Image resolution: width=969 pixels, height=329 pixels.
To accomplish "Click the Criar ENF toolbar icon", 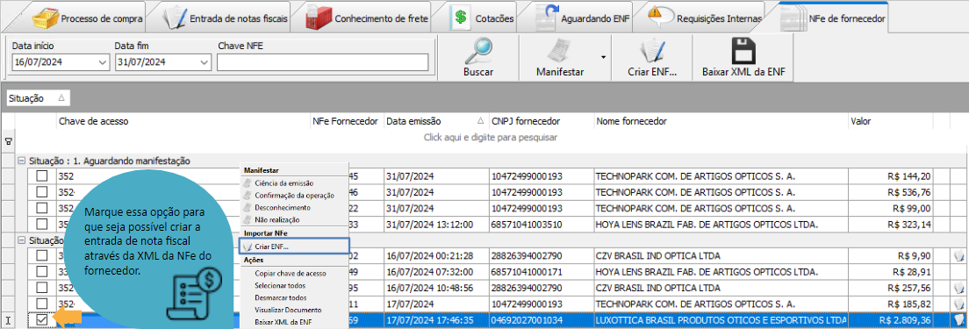I will pos(652,51).
